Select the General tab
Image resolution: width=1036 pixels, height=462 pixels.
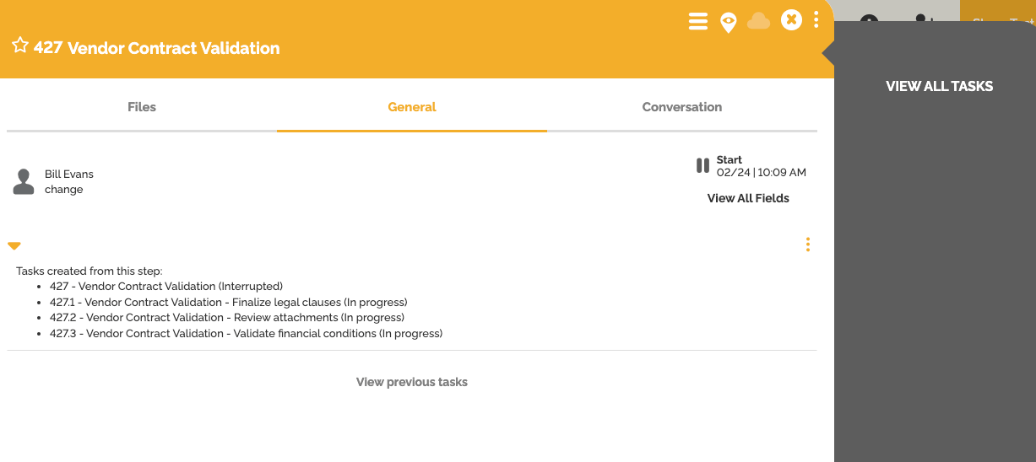coord(412,107)
